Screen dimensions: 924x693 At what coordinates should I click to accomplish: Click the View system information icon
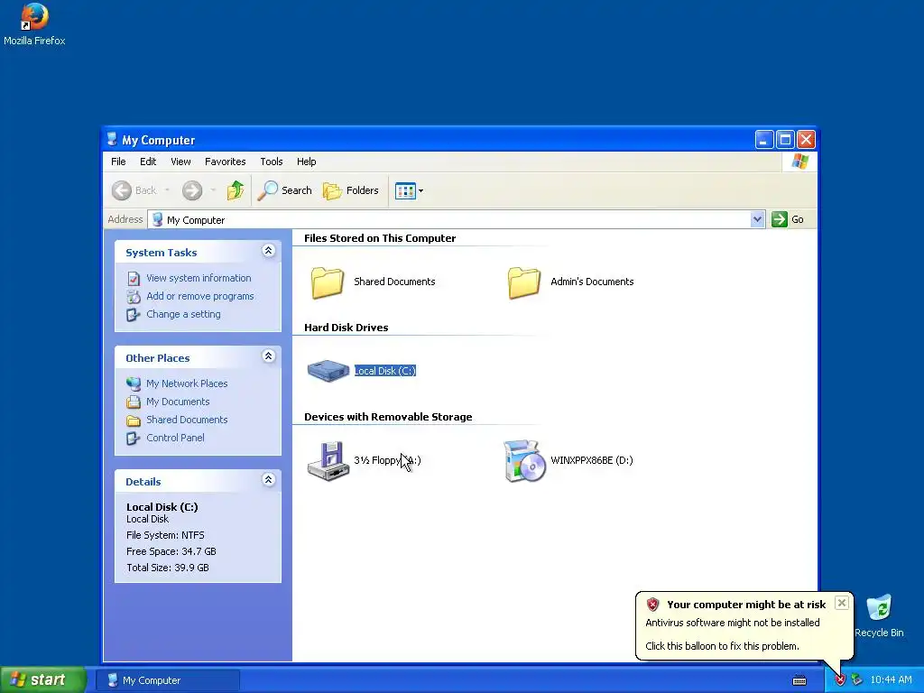click(x=134, y=278)
